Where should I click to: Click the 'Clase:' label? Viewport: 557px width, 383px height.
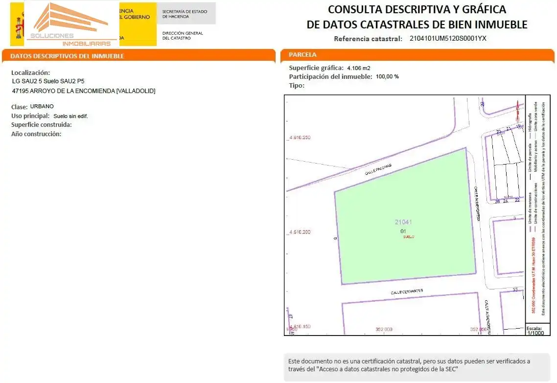tap(19, 107)
